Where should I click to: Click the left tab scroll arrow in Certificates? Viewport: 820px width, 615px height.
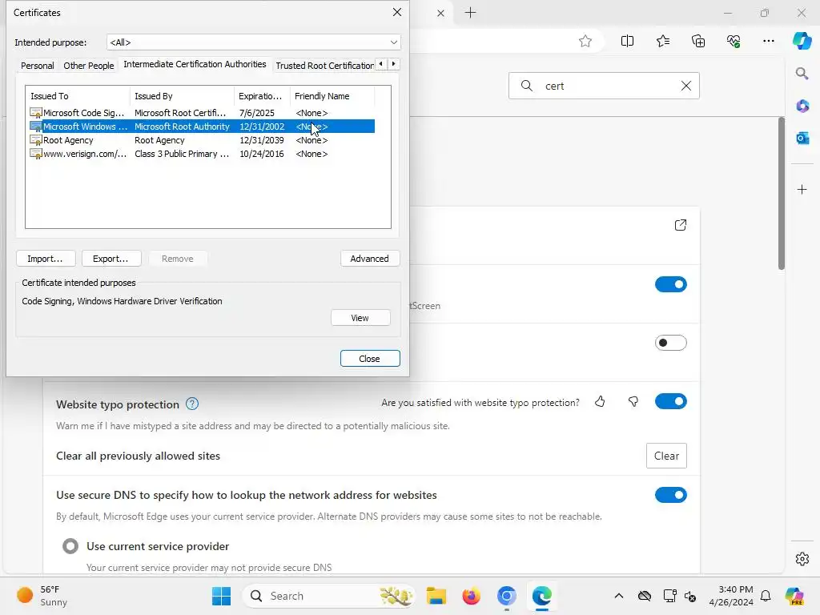click(381, 64)
